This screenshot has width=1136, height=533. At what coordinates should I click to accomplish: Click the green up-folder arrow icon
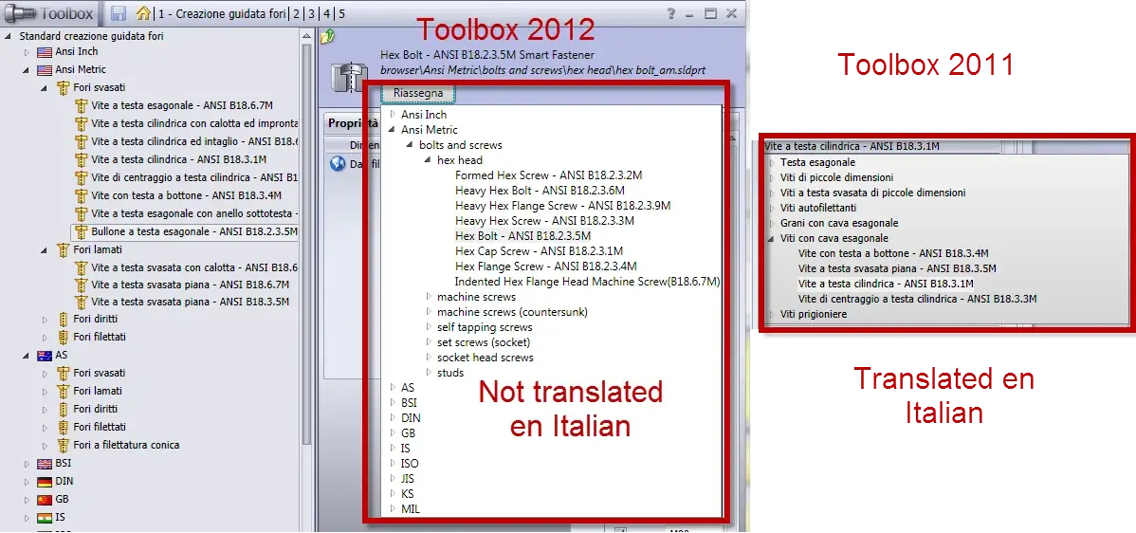click(x=327, y=36)
